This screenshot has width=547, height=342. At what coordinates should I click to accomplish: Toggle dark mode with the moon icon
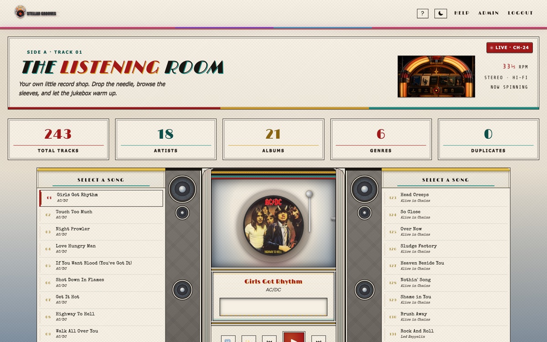pos(441,13)
